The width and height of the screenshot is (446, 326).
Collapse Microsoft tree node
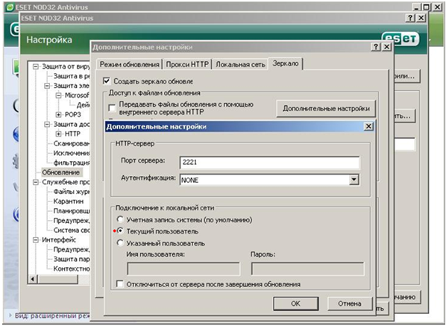pyautogui.click(x=59, y=95)
